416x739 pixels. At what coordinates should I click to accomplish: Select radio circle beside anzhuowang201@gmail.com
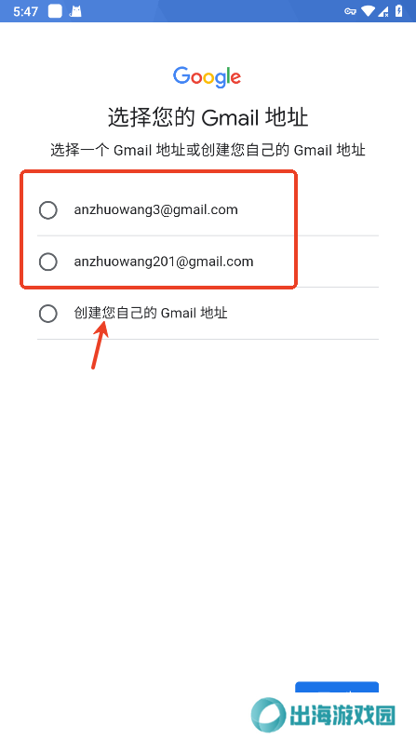coord(48,262)
